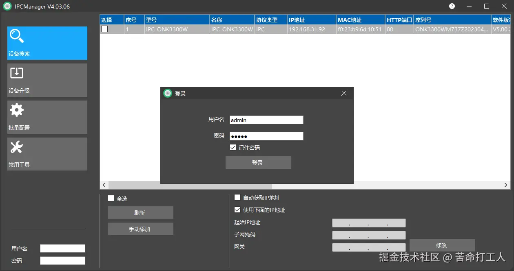Click the 登录 button in the login dialog
The width and height of the screenshot is (514, 271).
(258, 163)
